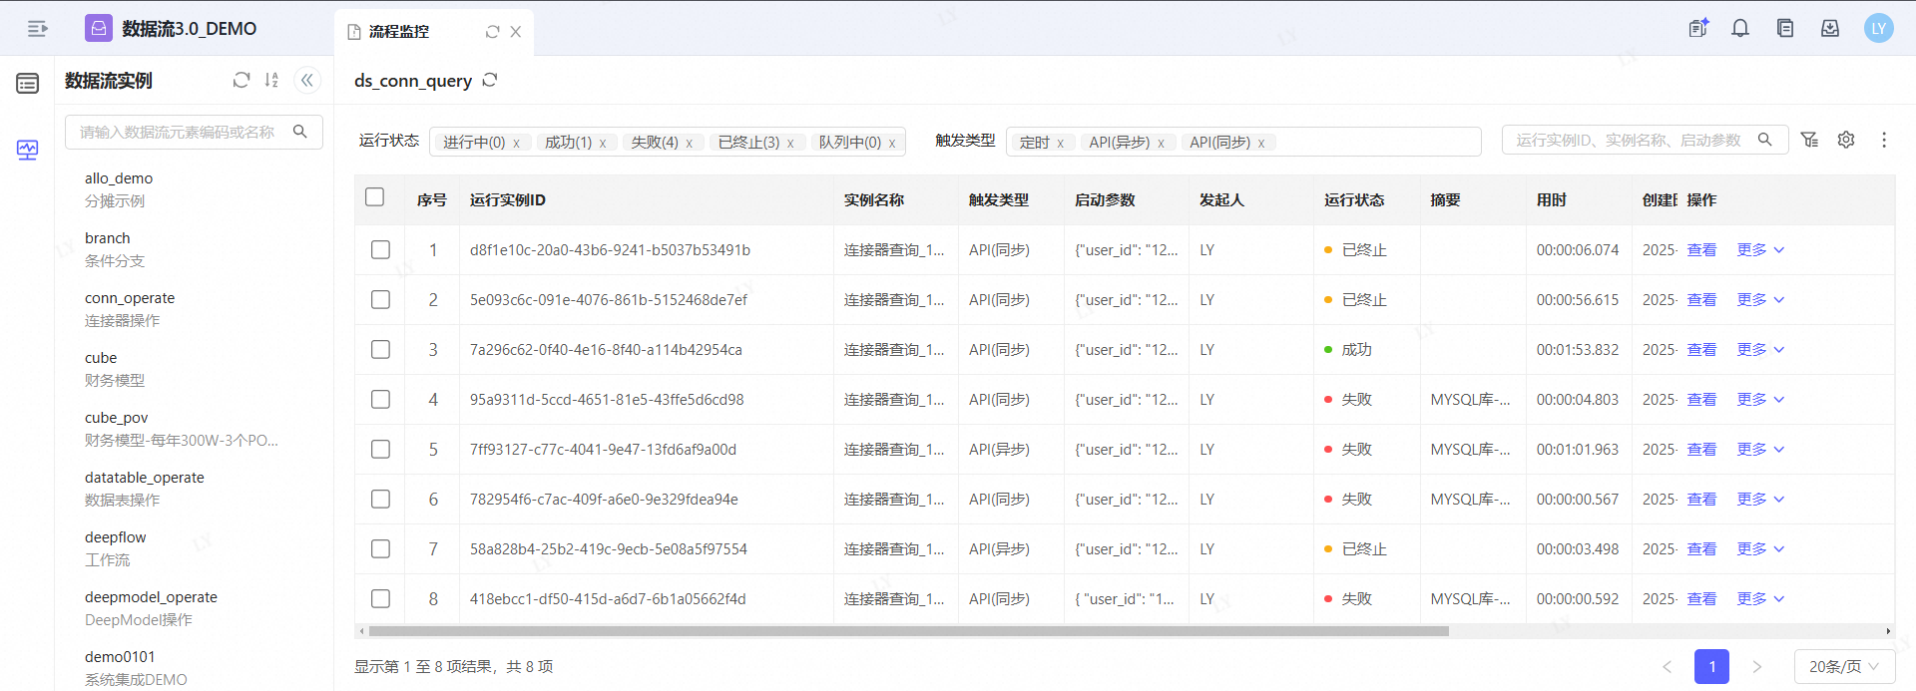This screenshot has height=691, width=1916.
Task: Expand 更多 dropdown for row 5
Action: [x=1760, y=450]
